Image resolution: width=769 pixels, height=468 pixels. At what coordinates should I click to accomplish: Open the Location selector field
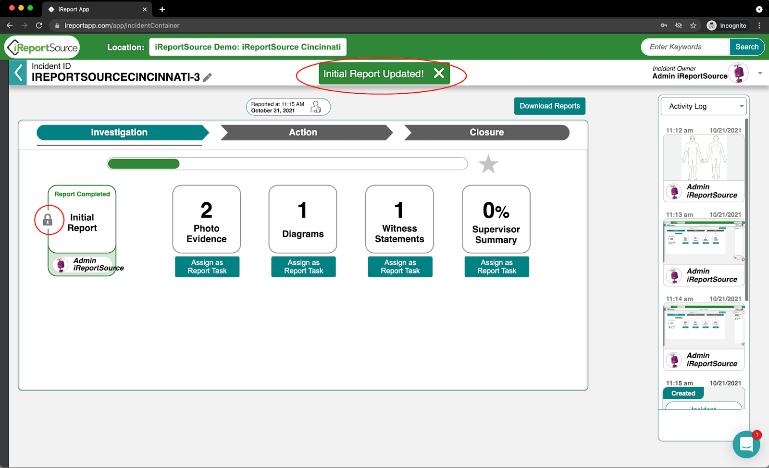pyautogui.click(x=248, y=47)
